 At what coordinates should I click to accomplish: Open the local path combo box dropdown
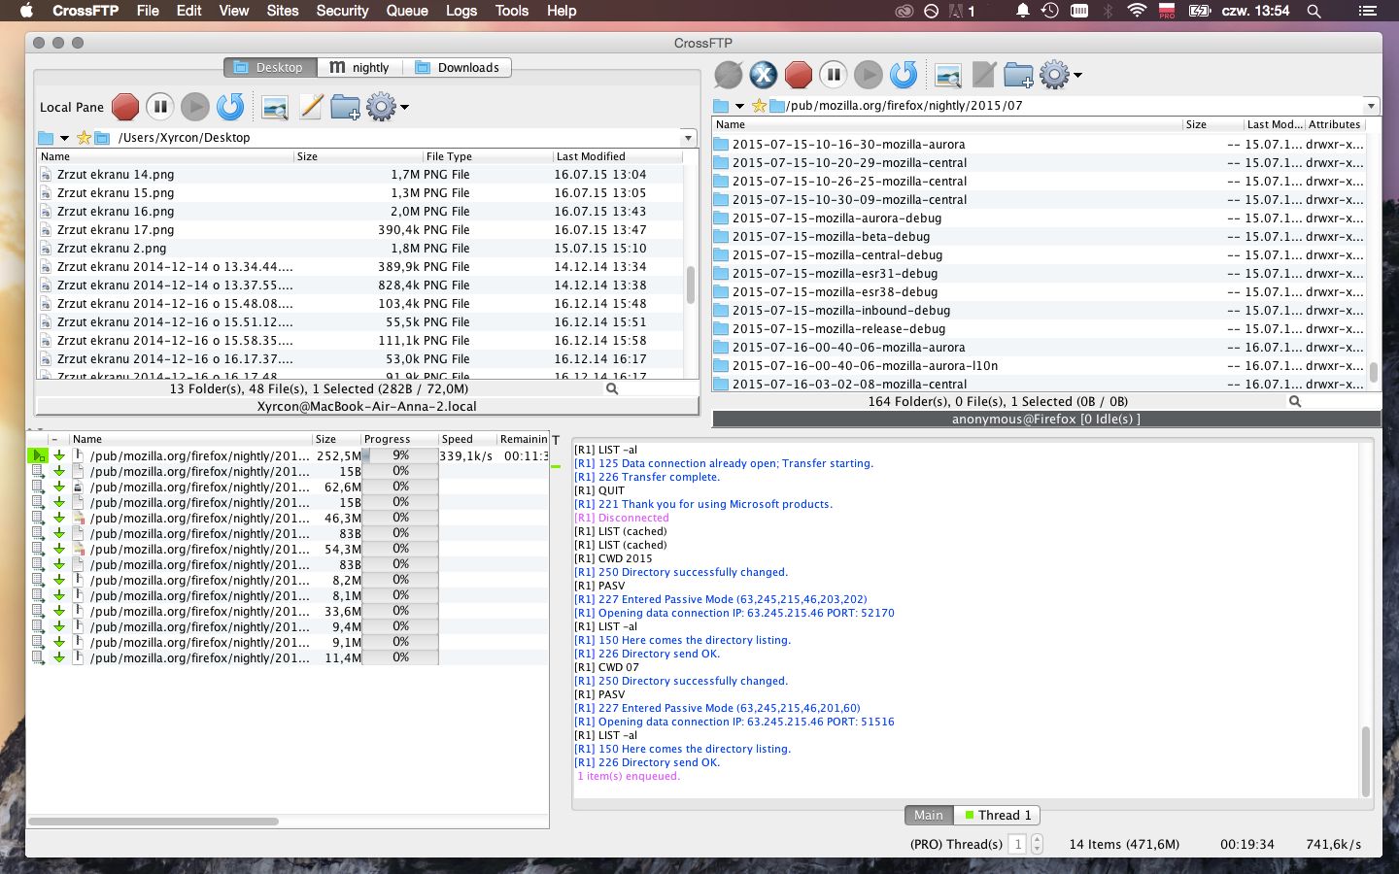[x=688, y=138]
